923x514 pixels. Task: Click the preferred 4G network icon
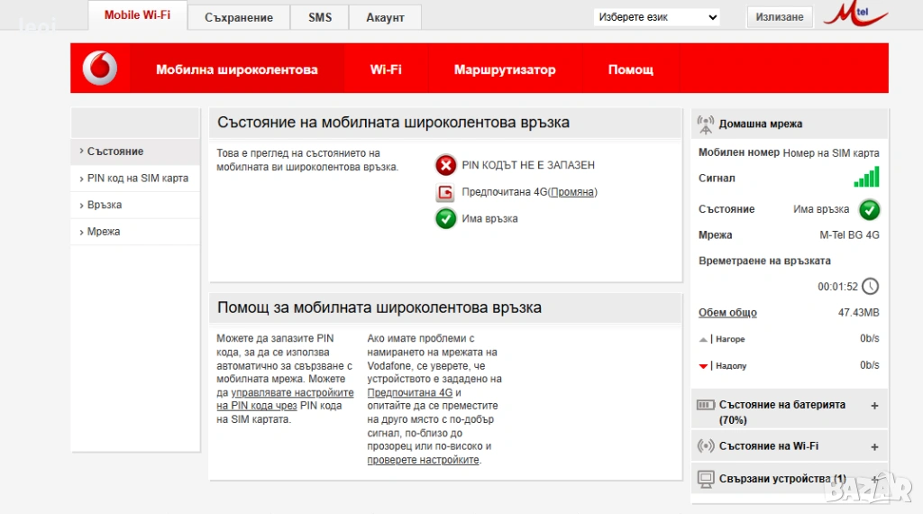point(445,192)
